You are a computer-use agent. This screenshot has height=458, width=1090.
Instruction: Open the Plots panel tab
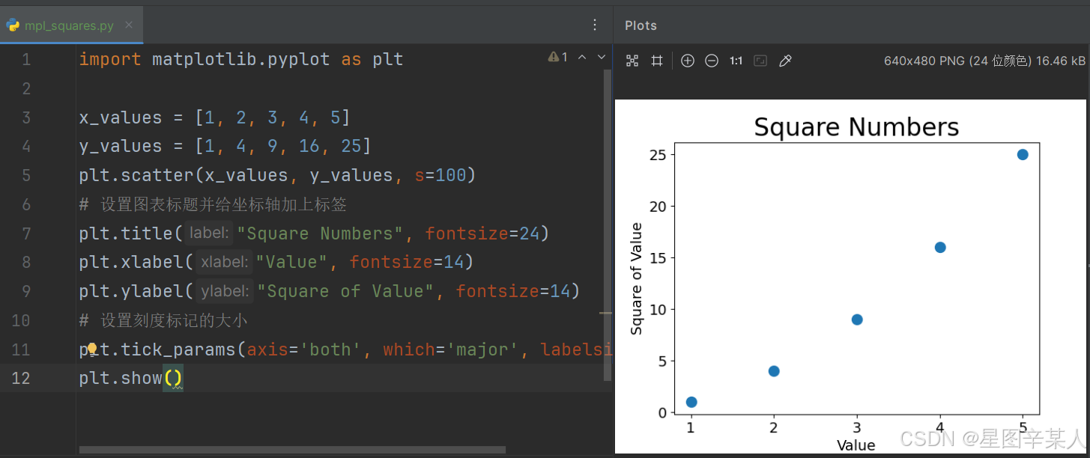[x=641, y=25]
